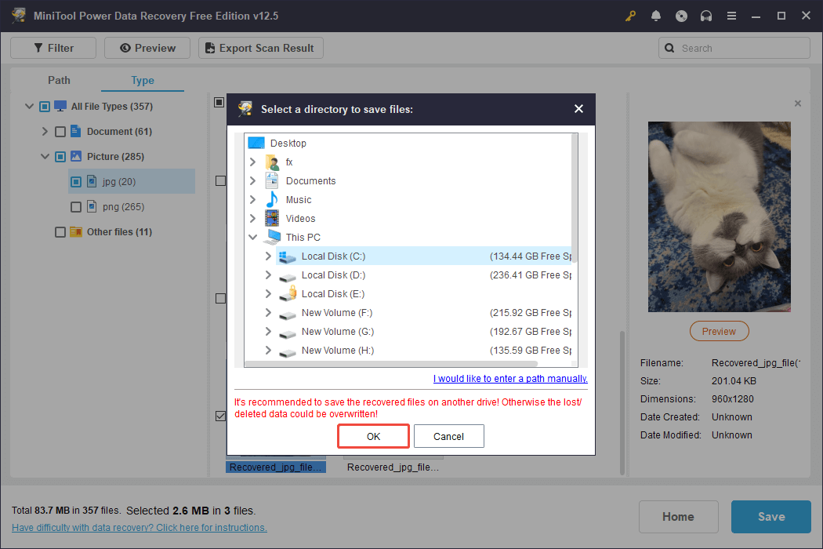Click the blue Save button
This screenshot has width=823, height=549.
pyautogui.click(x=771, y=516)
